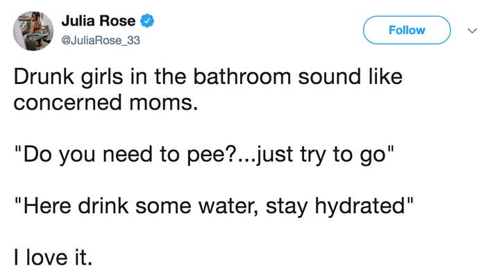Follow Julia Rose with the Follow button

[x=407, y=30]
